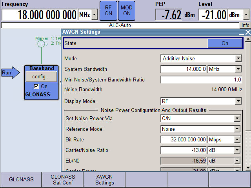Click the GLONASS label in Baseband block
Image resolution: width=251 pixels, height=188 pixels.
(x=38, y=94)
